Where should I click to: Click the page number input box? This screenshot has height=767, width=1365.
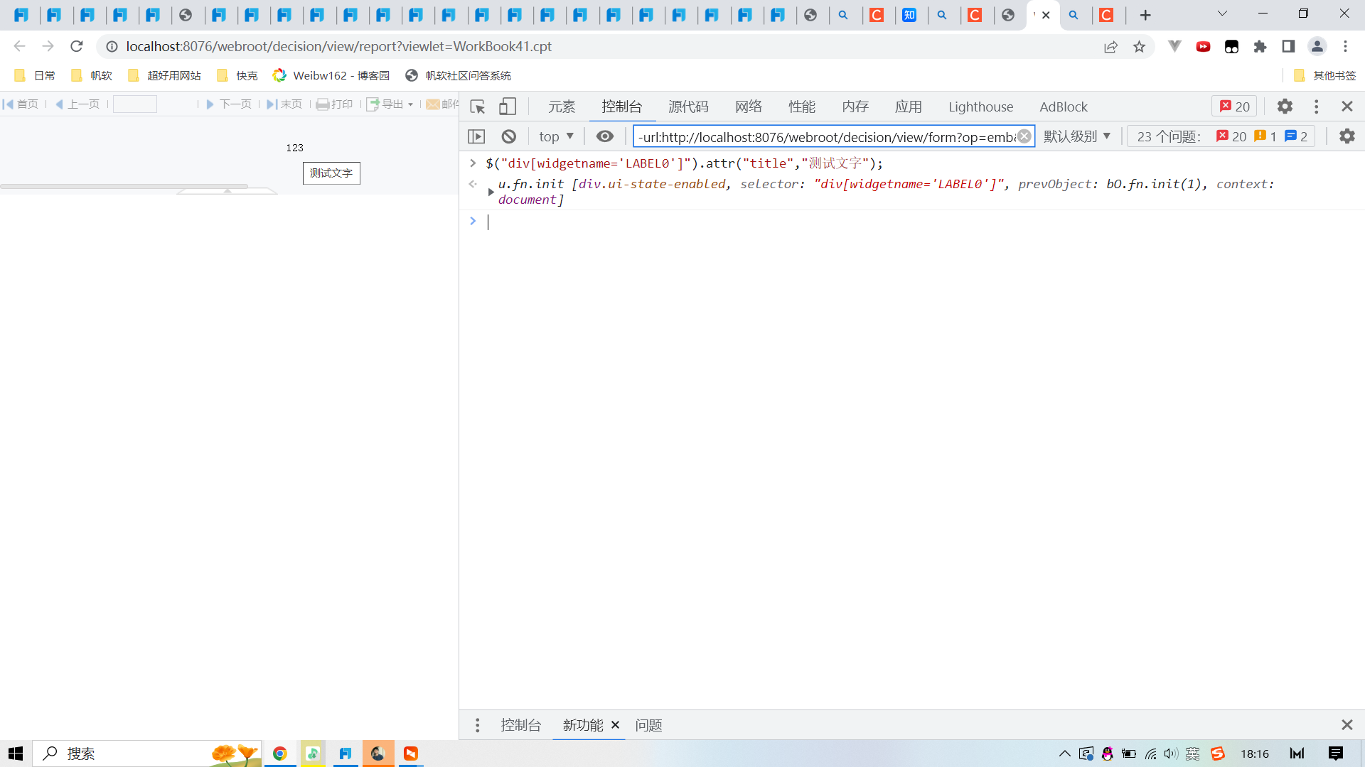click(x=135, y=104)
